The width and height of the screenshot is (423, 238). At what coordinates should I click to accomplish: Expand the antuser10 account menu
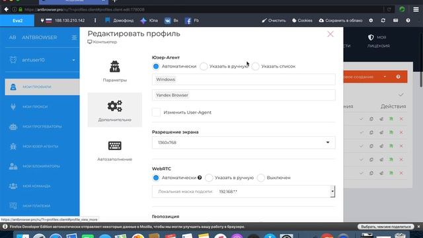pyautogui.click(x=73, y=60)
